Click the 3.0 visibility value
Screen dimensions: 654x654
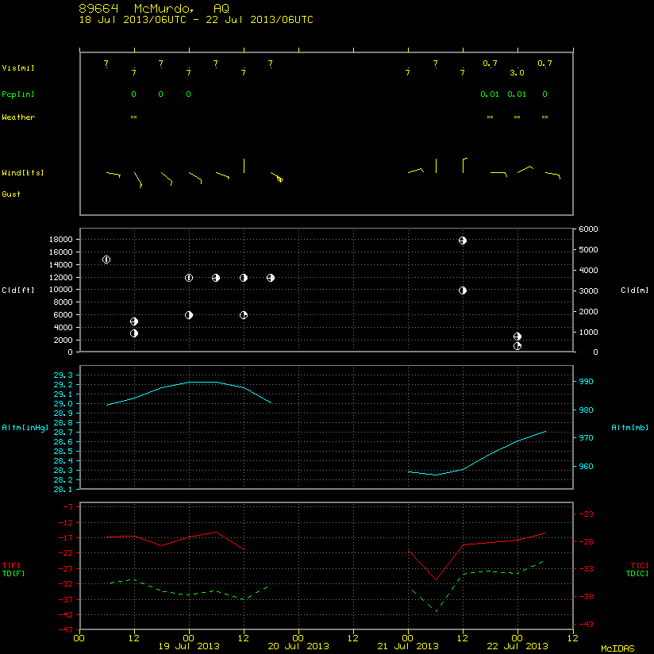517,72
